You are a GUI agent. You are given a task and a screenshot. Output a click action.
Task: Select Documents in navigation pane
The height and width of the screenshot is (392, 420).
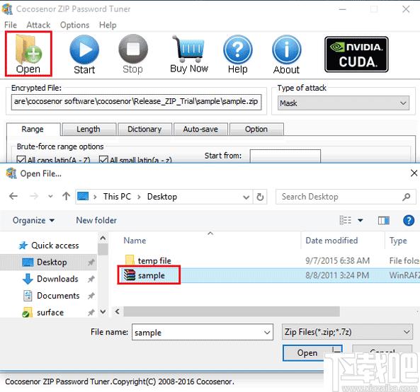[52, 296]
